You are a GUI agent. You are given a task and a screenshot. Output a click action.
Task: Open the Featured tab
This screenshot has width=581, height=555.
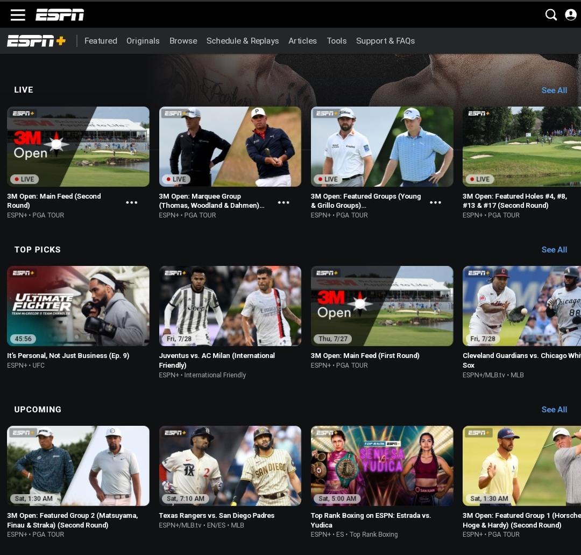click(101, 41)
